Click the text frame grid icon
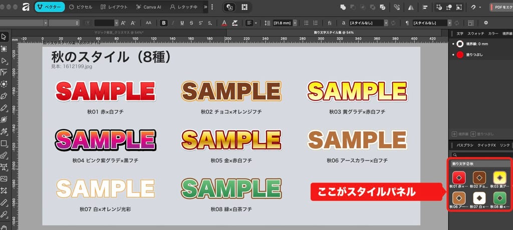 pyautogui.click(x=471, y=23)
